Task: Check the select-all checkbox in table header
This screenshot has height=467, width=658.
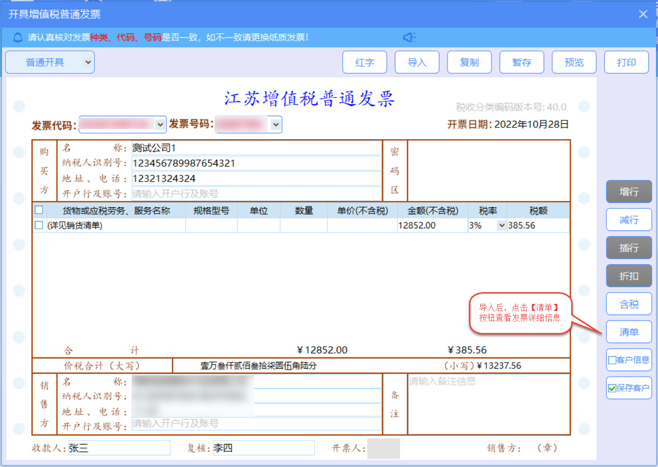Action: [39, 210]
